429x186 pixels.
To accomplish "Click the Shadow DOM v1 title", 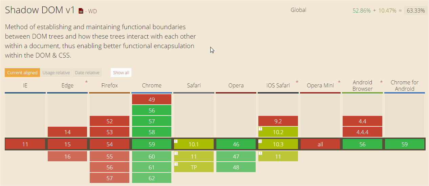I will (40, 10).
